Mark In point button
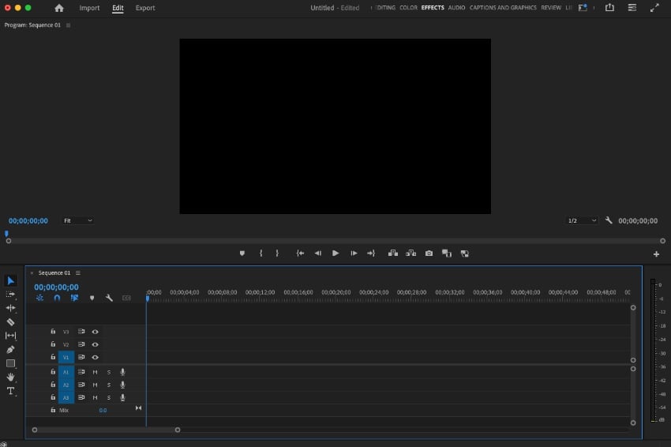Image resolution: width=671 pixels, height=447 pixels. click(x=261, y=254)
